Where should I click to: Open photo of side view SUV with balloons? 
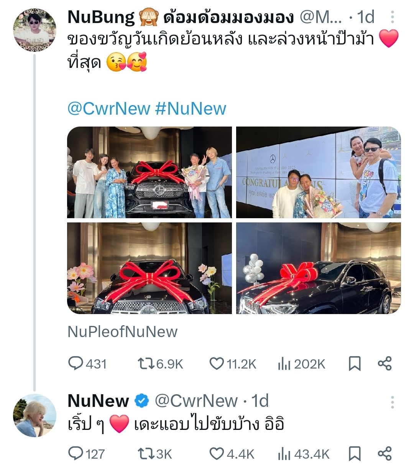click(319, 268)
